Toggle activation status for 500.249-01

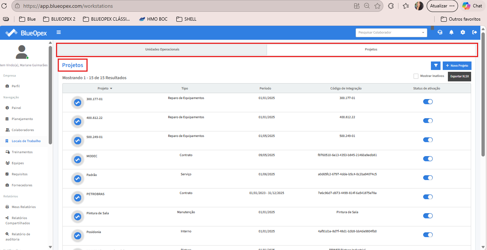428,140
